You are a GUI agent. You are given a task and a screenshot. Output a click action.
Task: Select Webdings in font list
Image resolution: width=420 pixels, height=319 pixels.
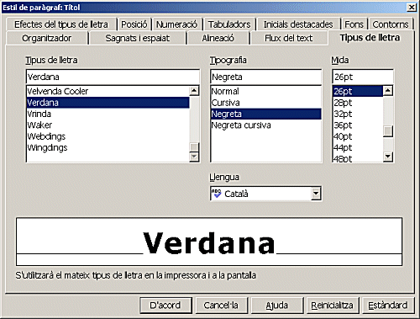pyautogui.click(x=108, y=136)
